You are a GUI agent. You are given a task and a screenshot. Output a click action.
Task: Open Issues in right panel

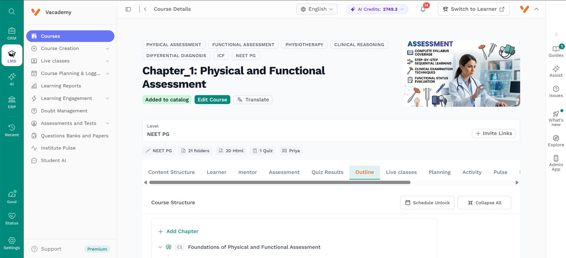point(556,91)
